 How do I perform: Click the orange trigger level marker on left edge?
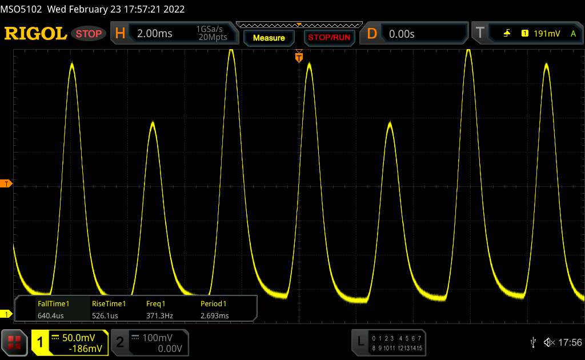coord(6,183)
